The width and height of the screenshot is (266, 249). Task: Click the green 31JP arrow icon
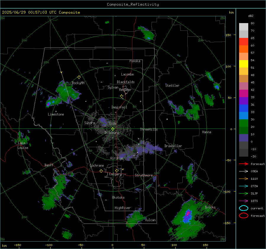tap(244, 193)
